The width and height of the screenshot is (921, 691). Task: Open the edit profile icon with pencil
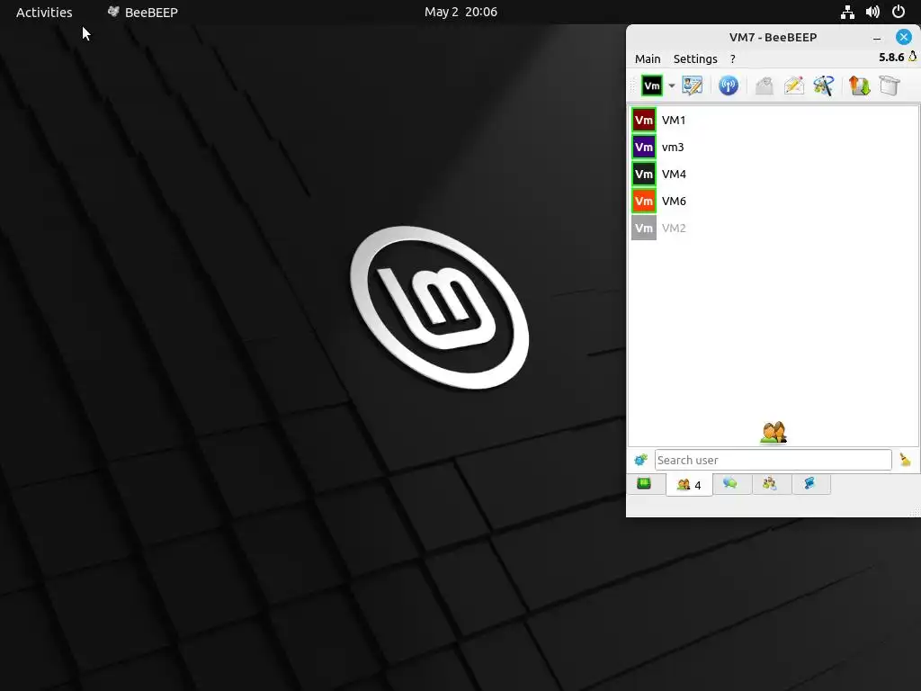(693, 85)
